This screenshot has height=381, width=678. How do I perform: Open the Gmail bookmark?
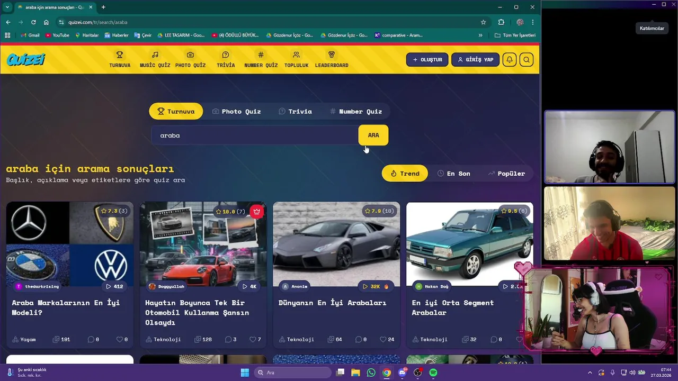(30, 35)
